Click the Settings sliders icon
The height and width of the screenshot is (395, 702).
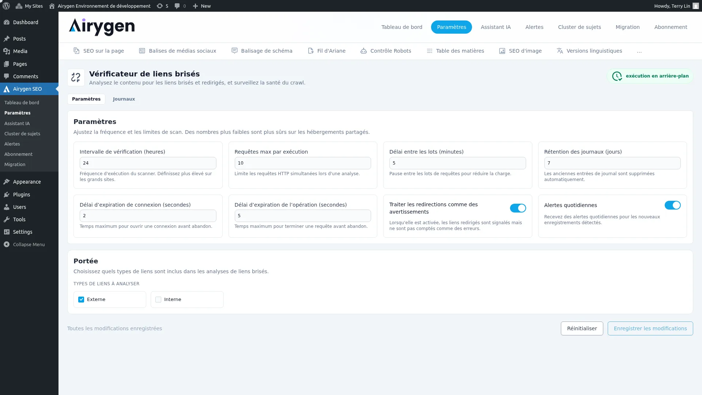pyautogui.click(x=7, y=232)
